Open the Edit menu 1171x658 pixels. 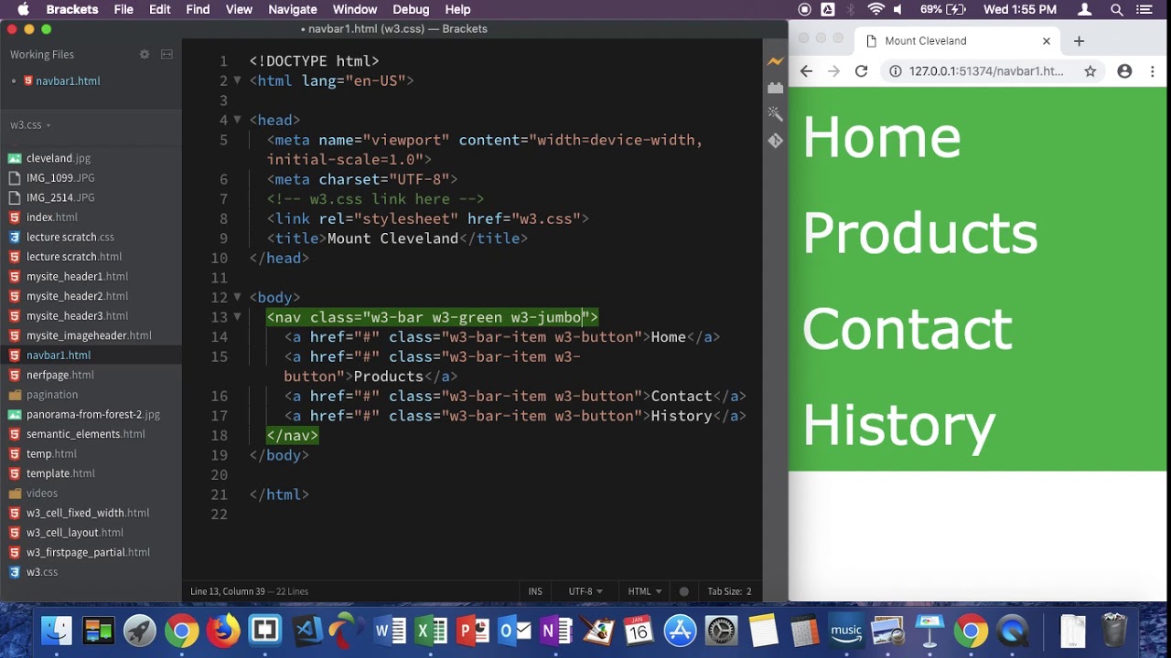coord(160,9)
